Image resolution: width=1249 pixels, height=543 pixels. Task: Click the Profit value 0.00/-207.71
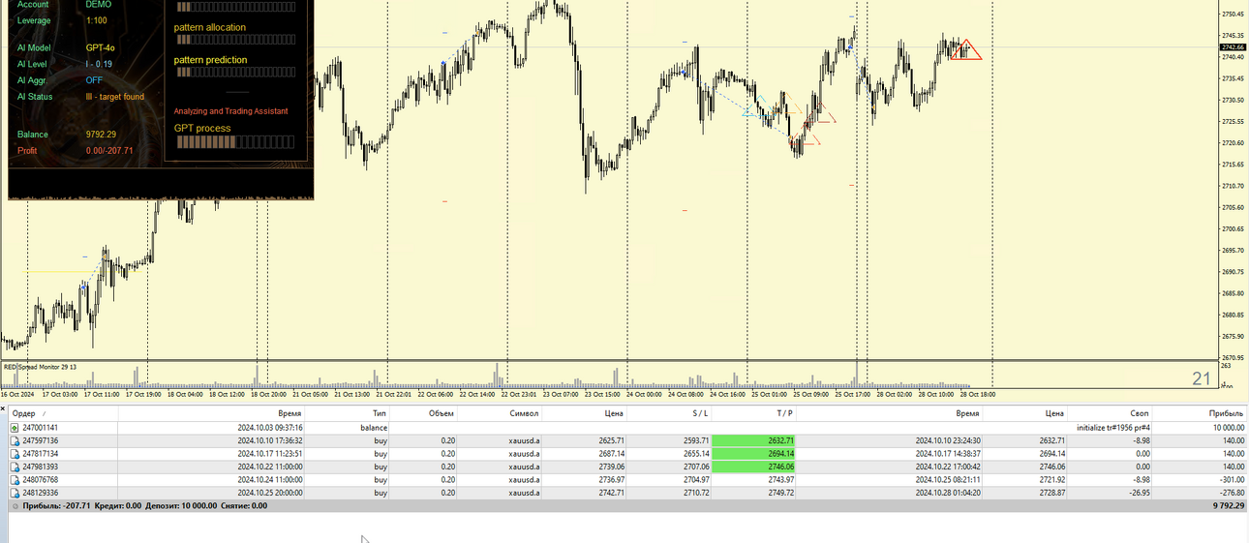click(x=109, y=151)
